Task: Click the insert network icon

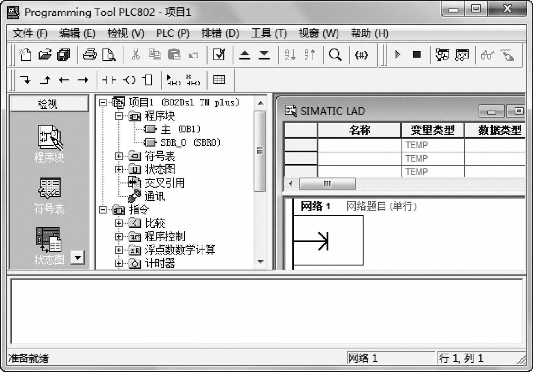Action: [174, 80]
